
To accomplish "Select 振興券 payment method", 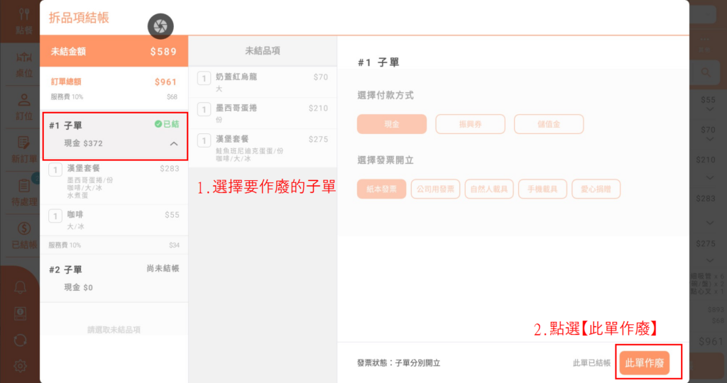I will [470, 124].
